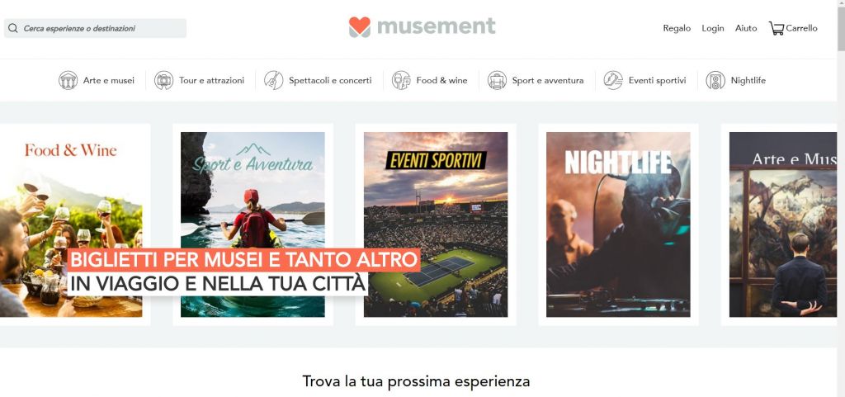Screen dimensions: 845x397
Task: Click the Food & wine icon
Action: pyautogui.click(x=401, y=80)
